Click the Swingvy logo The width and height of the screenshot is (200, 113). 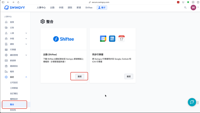click(x=14, y=7)
